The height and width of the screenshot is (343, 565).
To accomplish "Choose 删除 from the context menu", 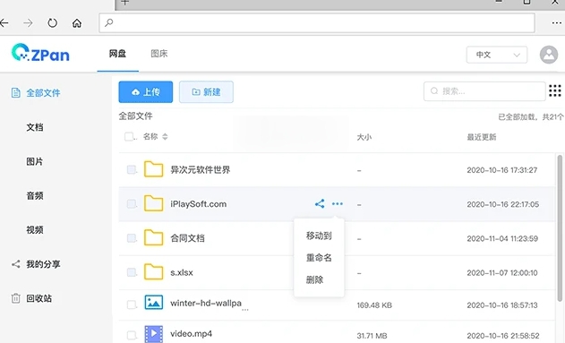I will [314, 279].
